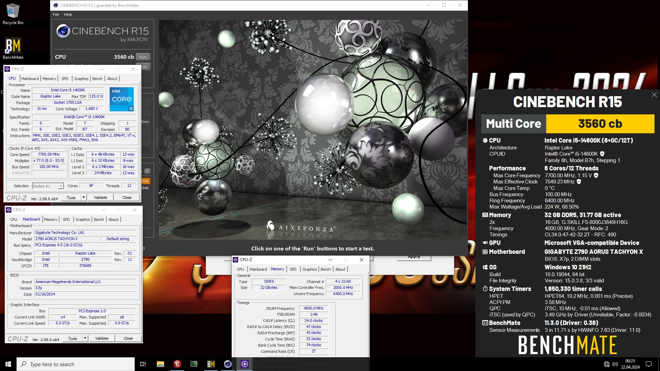The width and height of the screenshot is (660, 371).
Task: Expand the Tools dropdown in CPU-Z CPU window
Action: (x=84, y=198)
